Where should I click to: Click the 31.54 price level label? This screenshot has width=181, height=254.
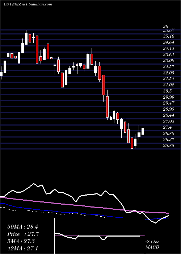pos(169,79)
